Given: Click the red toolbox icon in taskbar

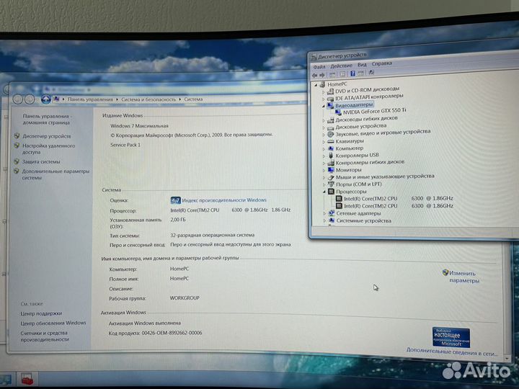Looking at the screenshot, I should [x=27, y=379].
